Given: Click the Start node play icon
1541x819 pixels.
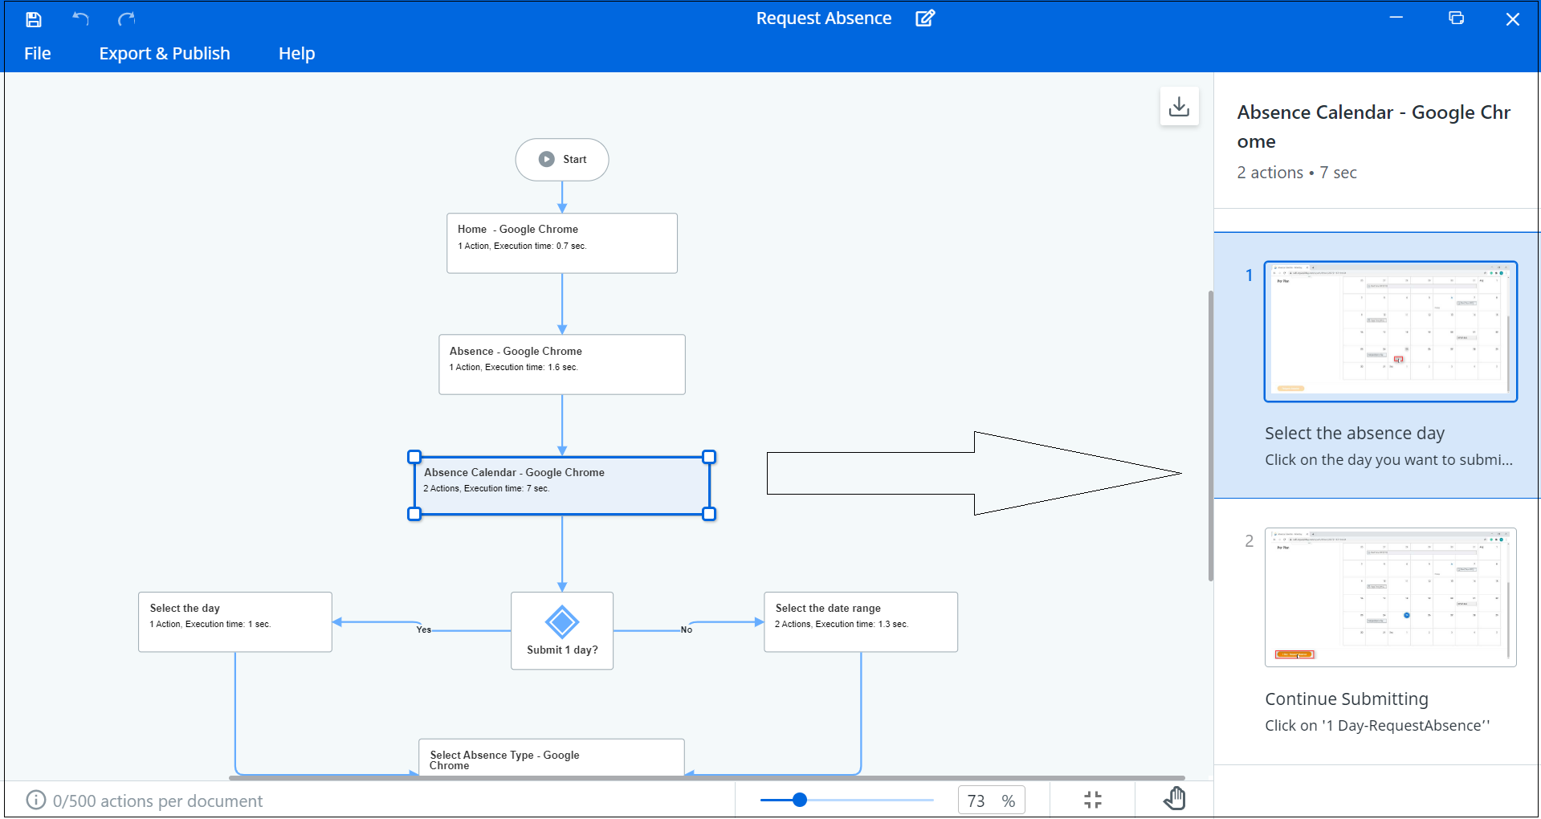Looking at the screenshot, I should tap(547, 159).
